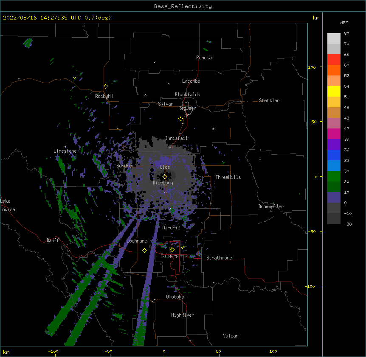Click the Innisfail city label
Viewport: 366px width, 357px height.
coord(177,138)
